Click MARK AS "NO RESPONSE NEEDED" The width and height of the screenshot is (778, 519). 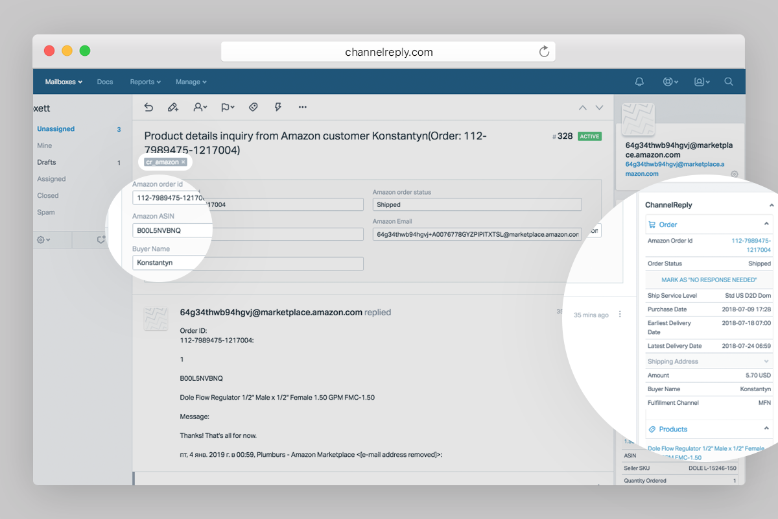coord(709,280)
